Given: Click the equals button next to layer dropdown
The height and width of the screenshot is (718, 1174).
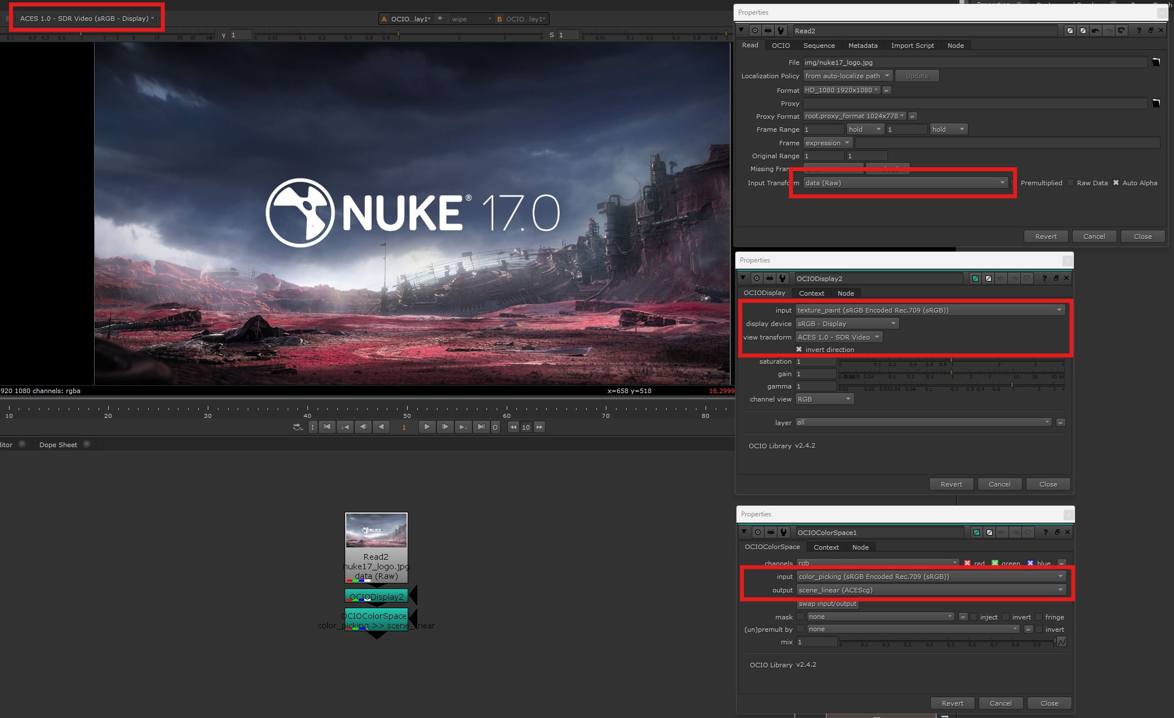Looking at the screenshot, I should point(1060,422).
